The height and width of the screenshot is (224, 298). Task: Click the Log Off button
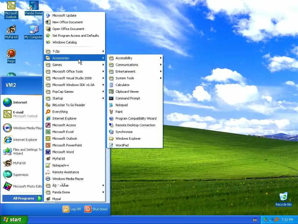(72, 209)
